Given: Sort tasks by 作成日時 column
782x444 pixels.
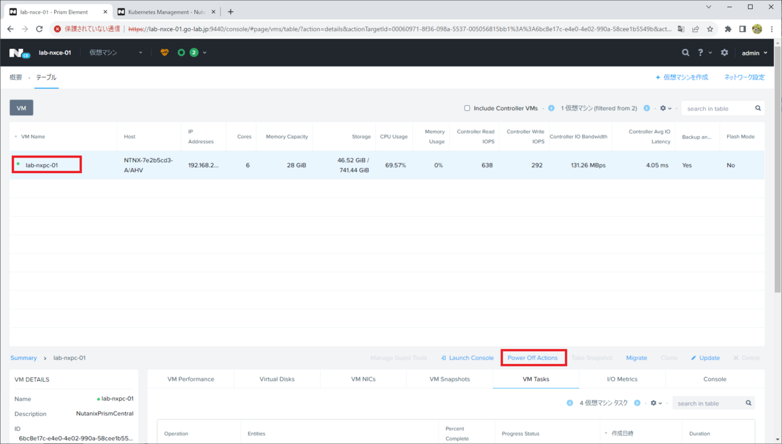Looking at the screenshot, I should [623, 434].
